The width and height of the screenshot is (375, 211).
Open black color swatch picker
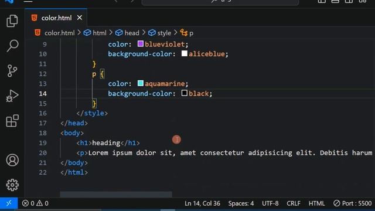185,93
